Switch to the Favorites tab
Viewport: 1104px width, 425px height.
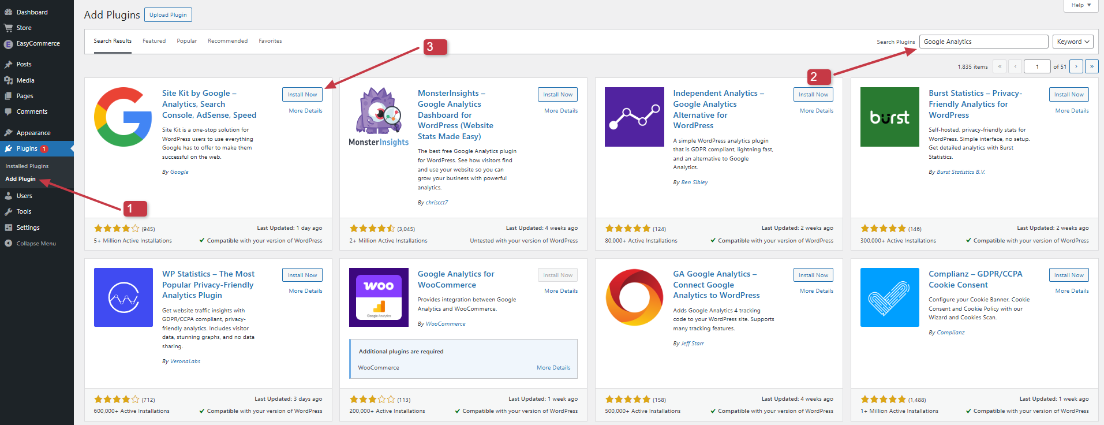(x=270, y=41)
